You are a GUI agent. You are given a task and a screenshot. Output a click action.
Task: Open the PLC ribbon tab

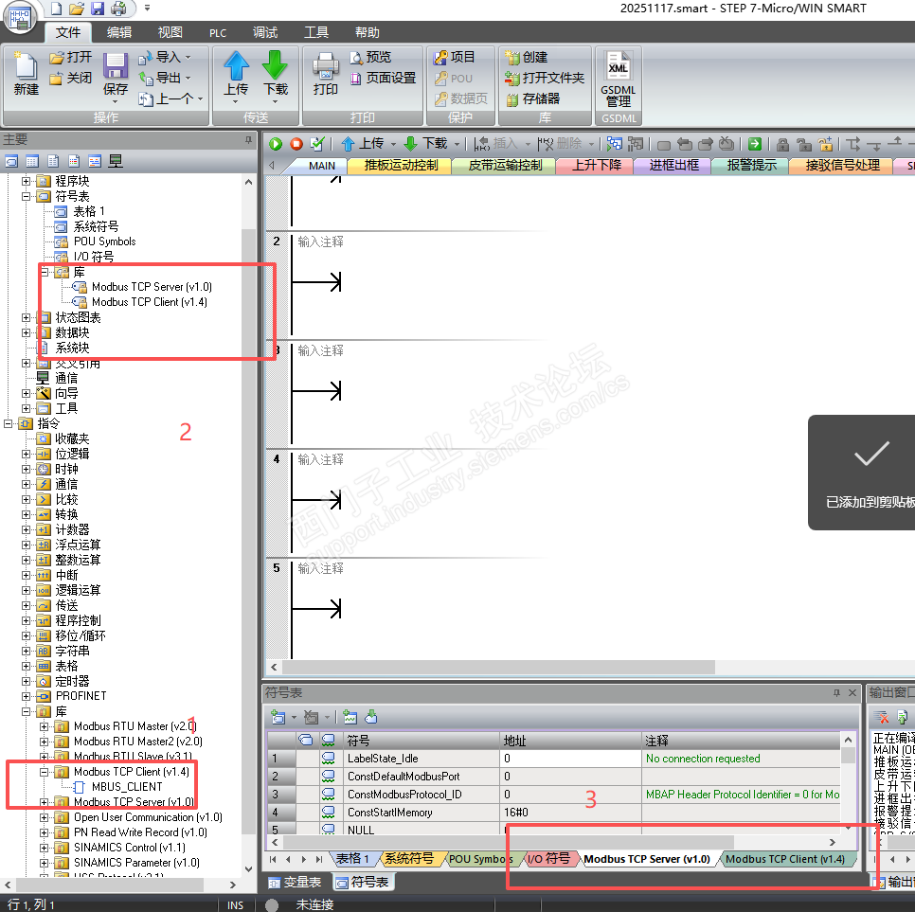tap(218, 33)
